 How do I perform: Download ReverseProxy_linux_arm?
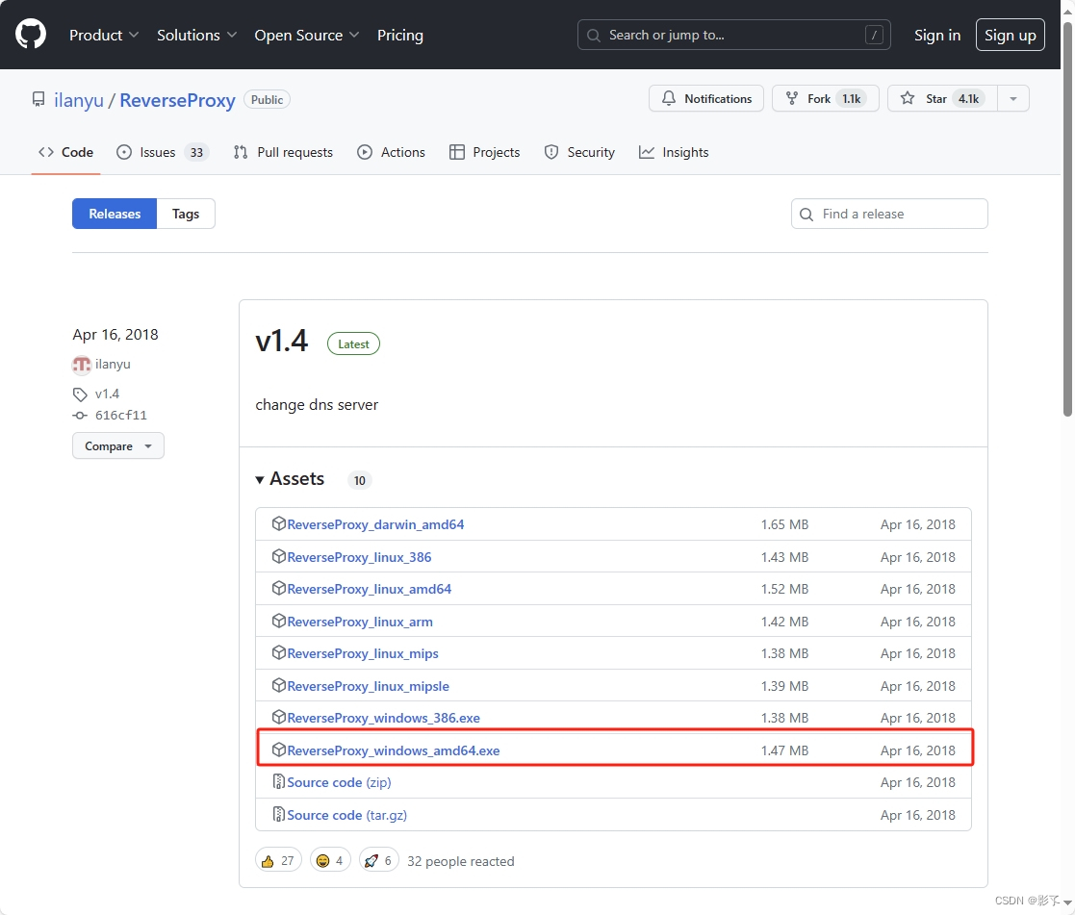[360, 622]
